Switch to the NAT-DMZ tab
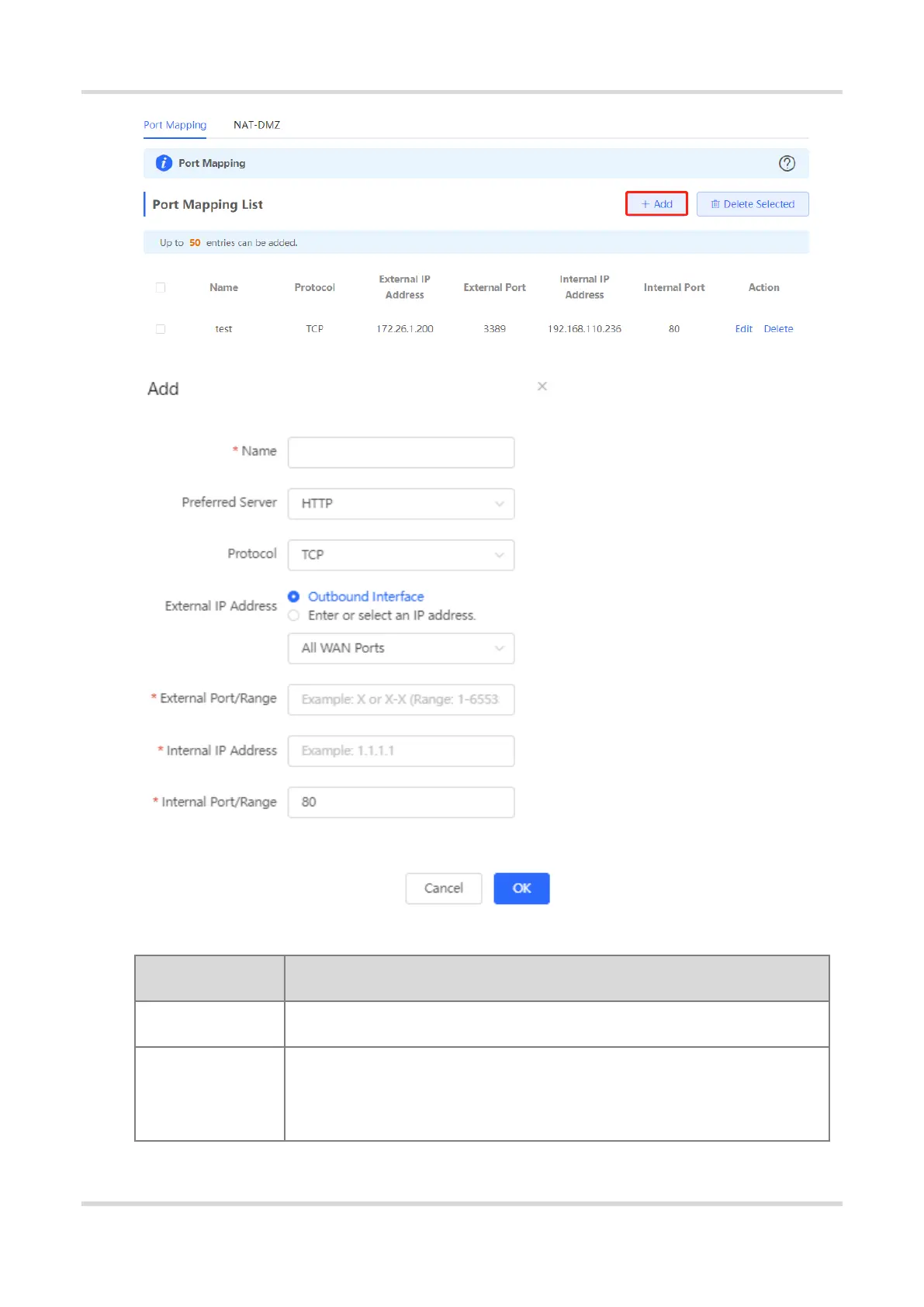924x1307 pixels. tap(257, 125)
